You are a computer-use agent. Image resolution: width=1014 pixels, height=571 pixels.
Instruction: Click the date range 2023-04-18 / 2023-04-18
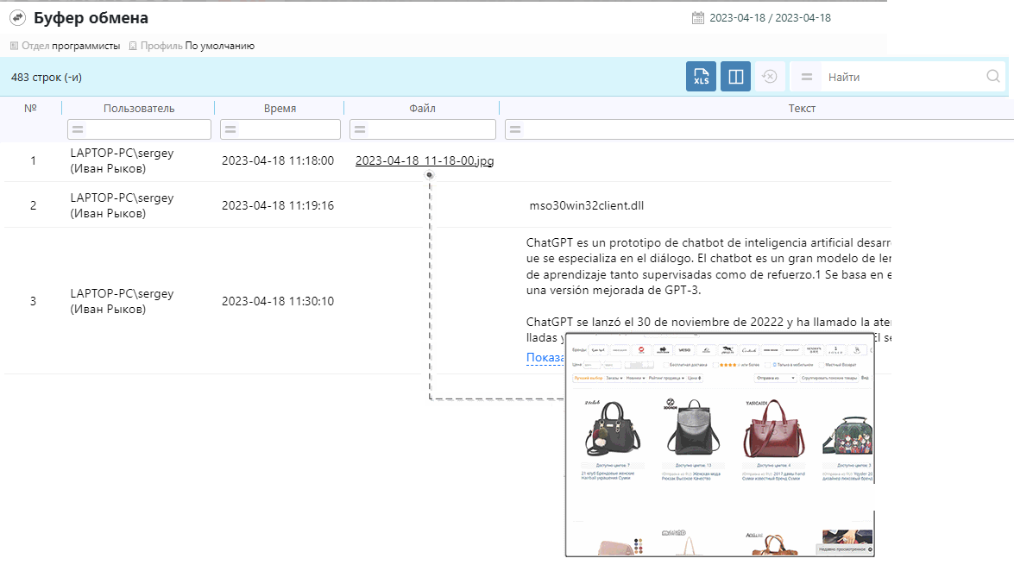770,18
